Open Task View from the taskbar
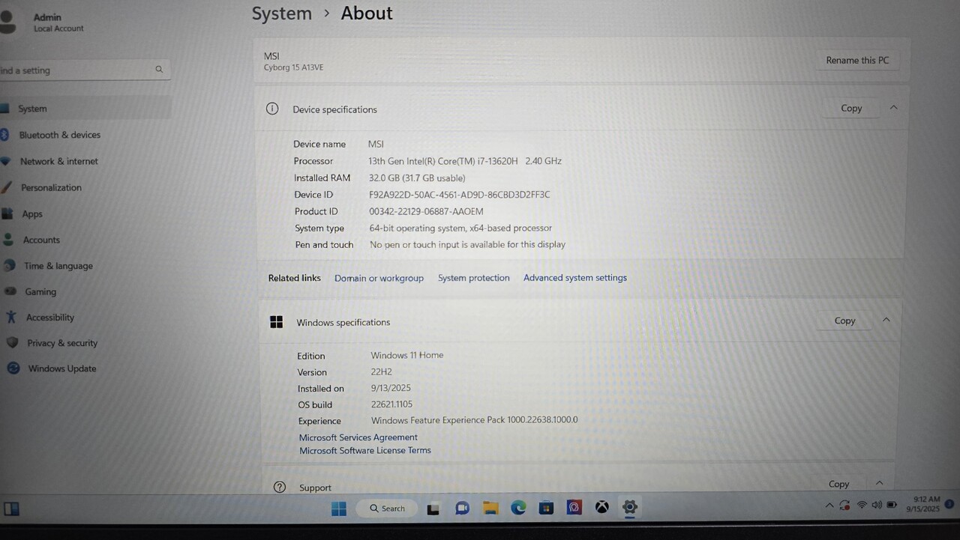Screen dimensions: 960x540 (433, 509)
